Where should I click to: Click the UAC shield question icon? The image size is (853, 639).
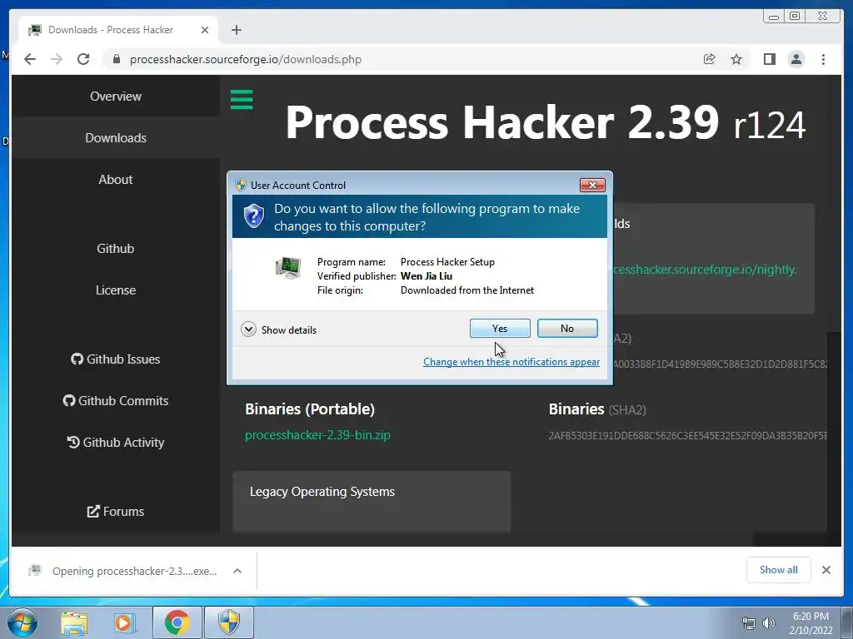(x=253, y=215)
